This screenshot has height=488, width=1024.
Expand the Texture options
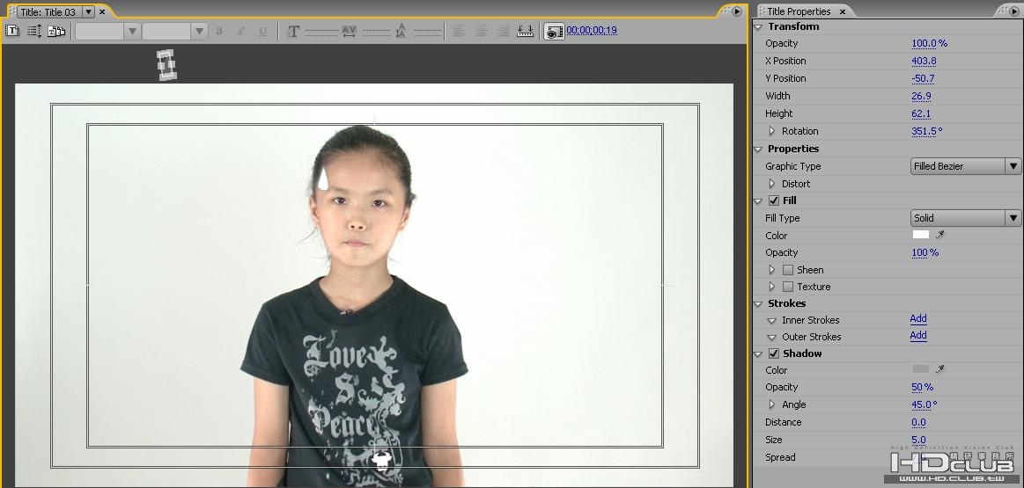point(772,287)
